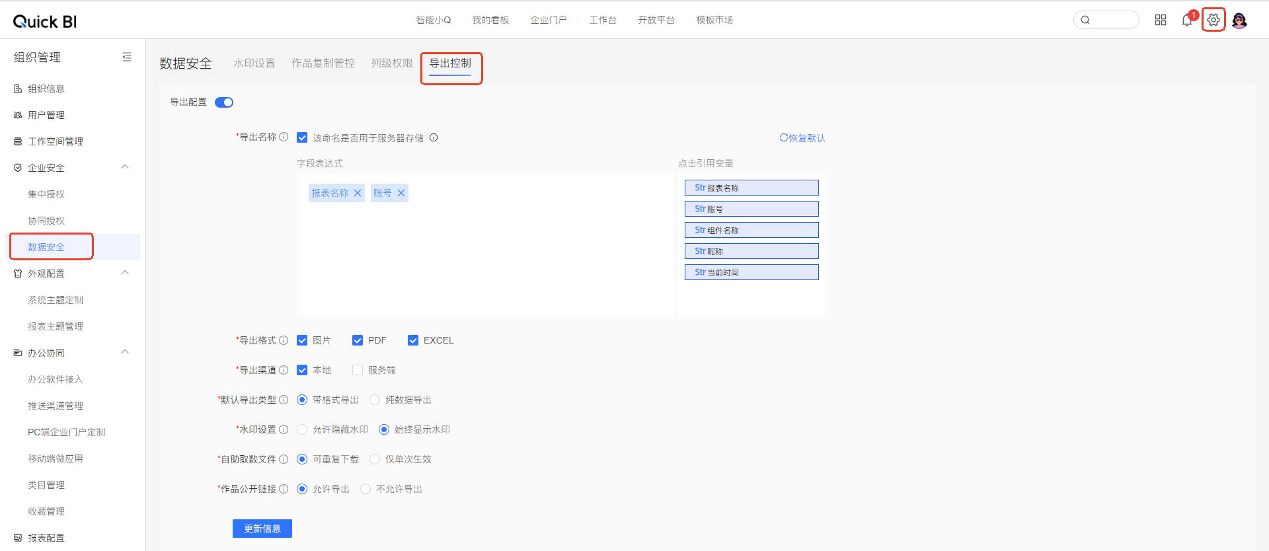Image resolution: width=1269 pixels, height=551 pixels.
Task: Toggle the 导出配置 switch
Action: point(224,102)
